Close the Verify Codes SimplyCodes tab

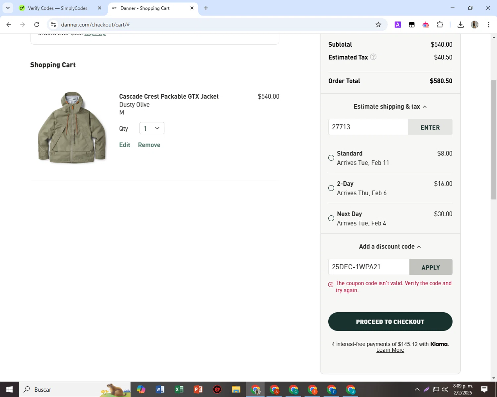(x=99, y=8)
